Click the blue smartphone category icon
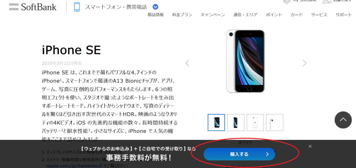The width and height of the screenshot is (356, 168). pyautogui.click(x=77, y=7)
